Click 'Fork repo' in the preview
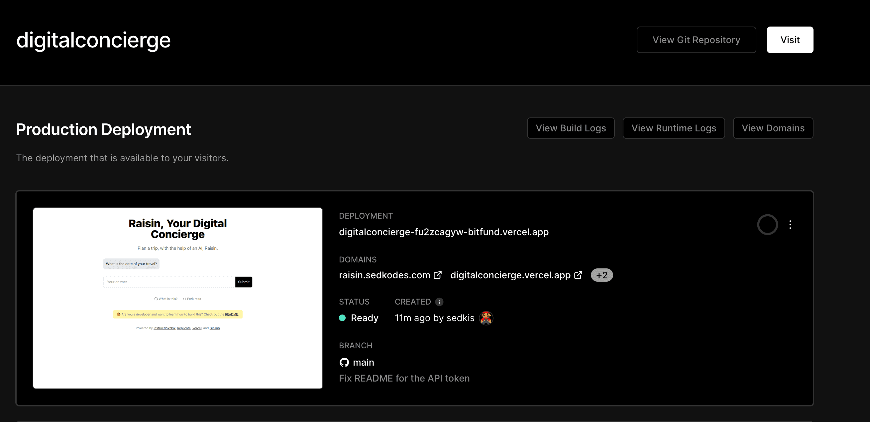This screenshot has width=870, height=422. 192,299
